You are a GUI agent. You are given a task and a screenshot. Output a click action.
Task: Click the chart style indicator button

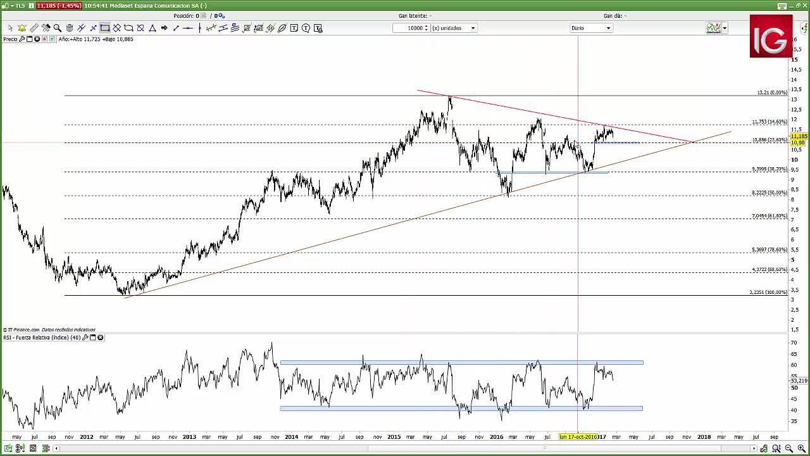click(714, 28)
